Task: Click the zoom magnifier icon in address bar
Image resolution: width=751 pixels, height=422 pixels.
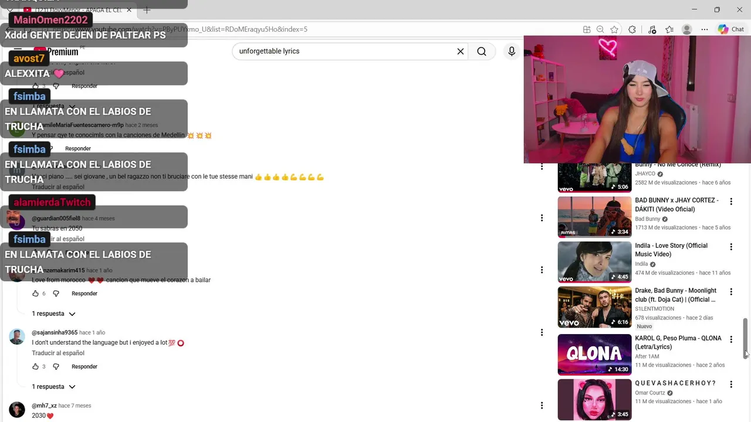Action: coord(600,29)
